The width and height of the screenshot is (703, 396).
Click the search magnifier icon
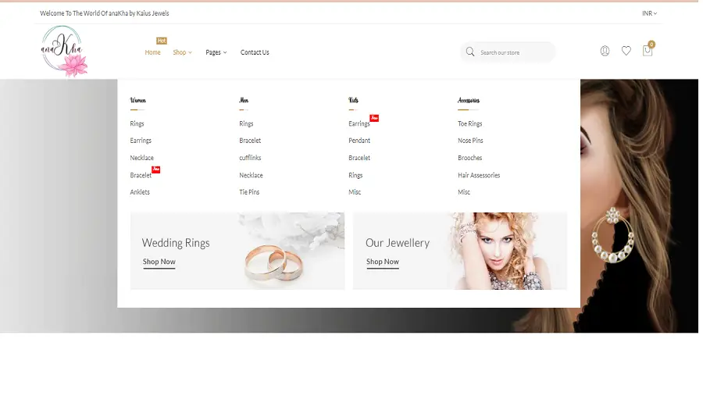point(470,52)
